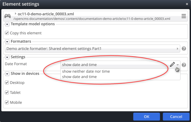
Task: Toggle the Copy this element checkbox
Action: click(x=7, y=33)
